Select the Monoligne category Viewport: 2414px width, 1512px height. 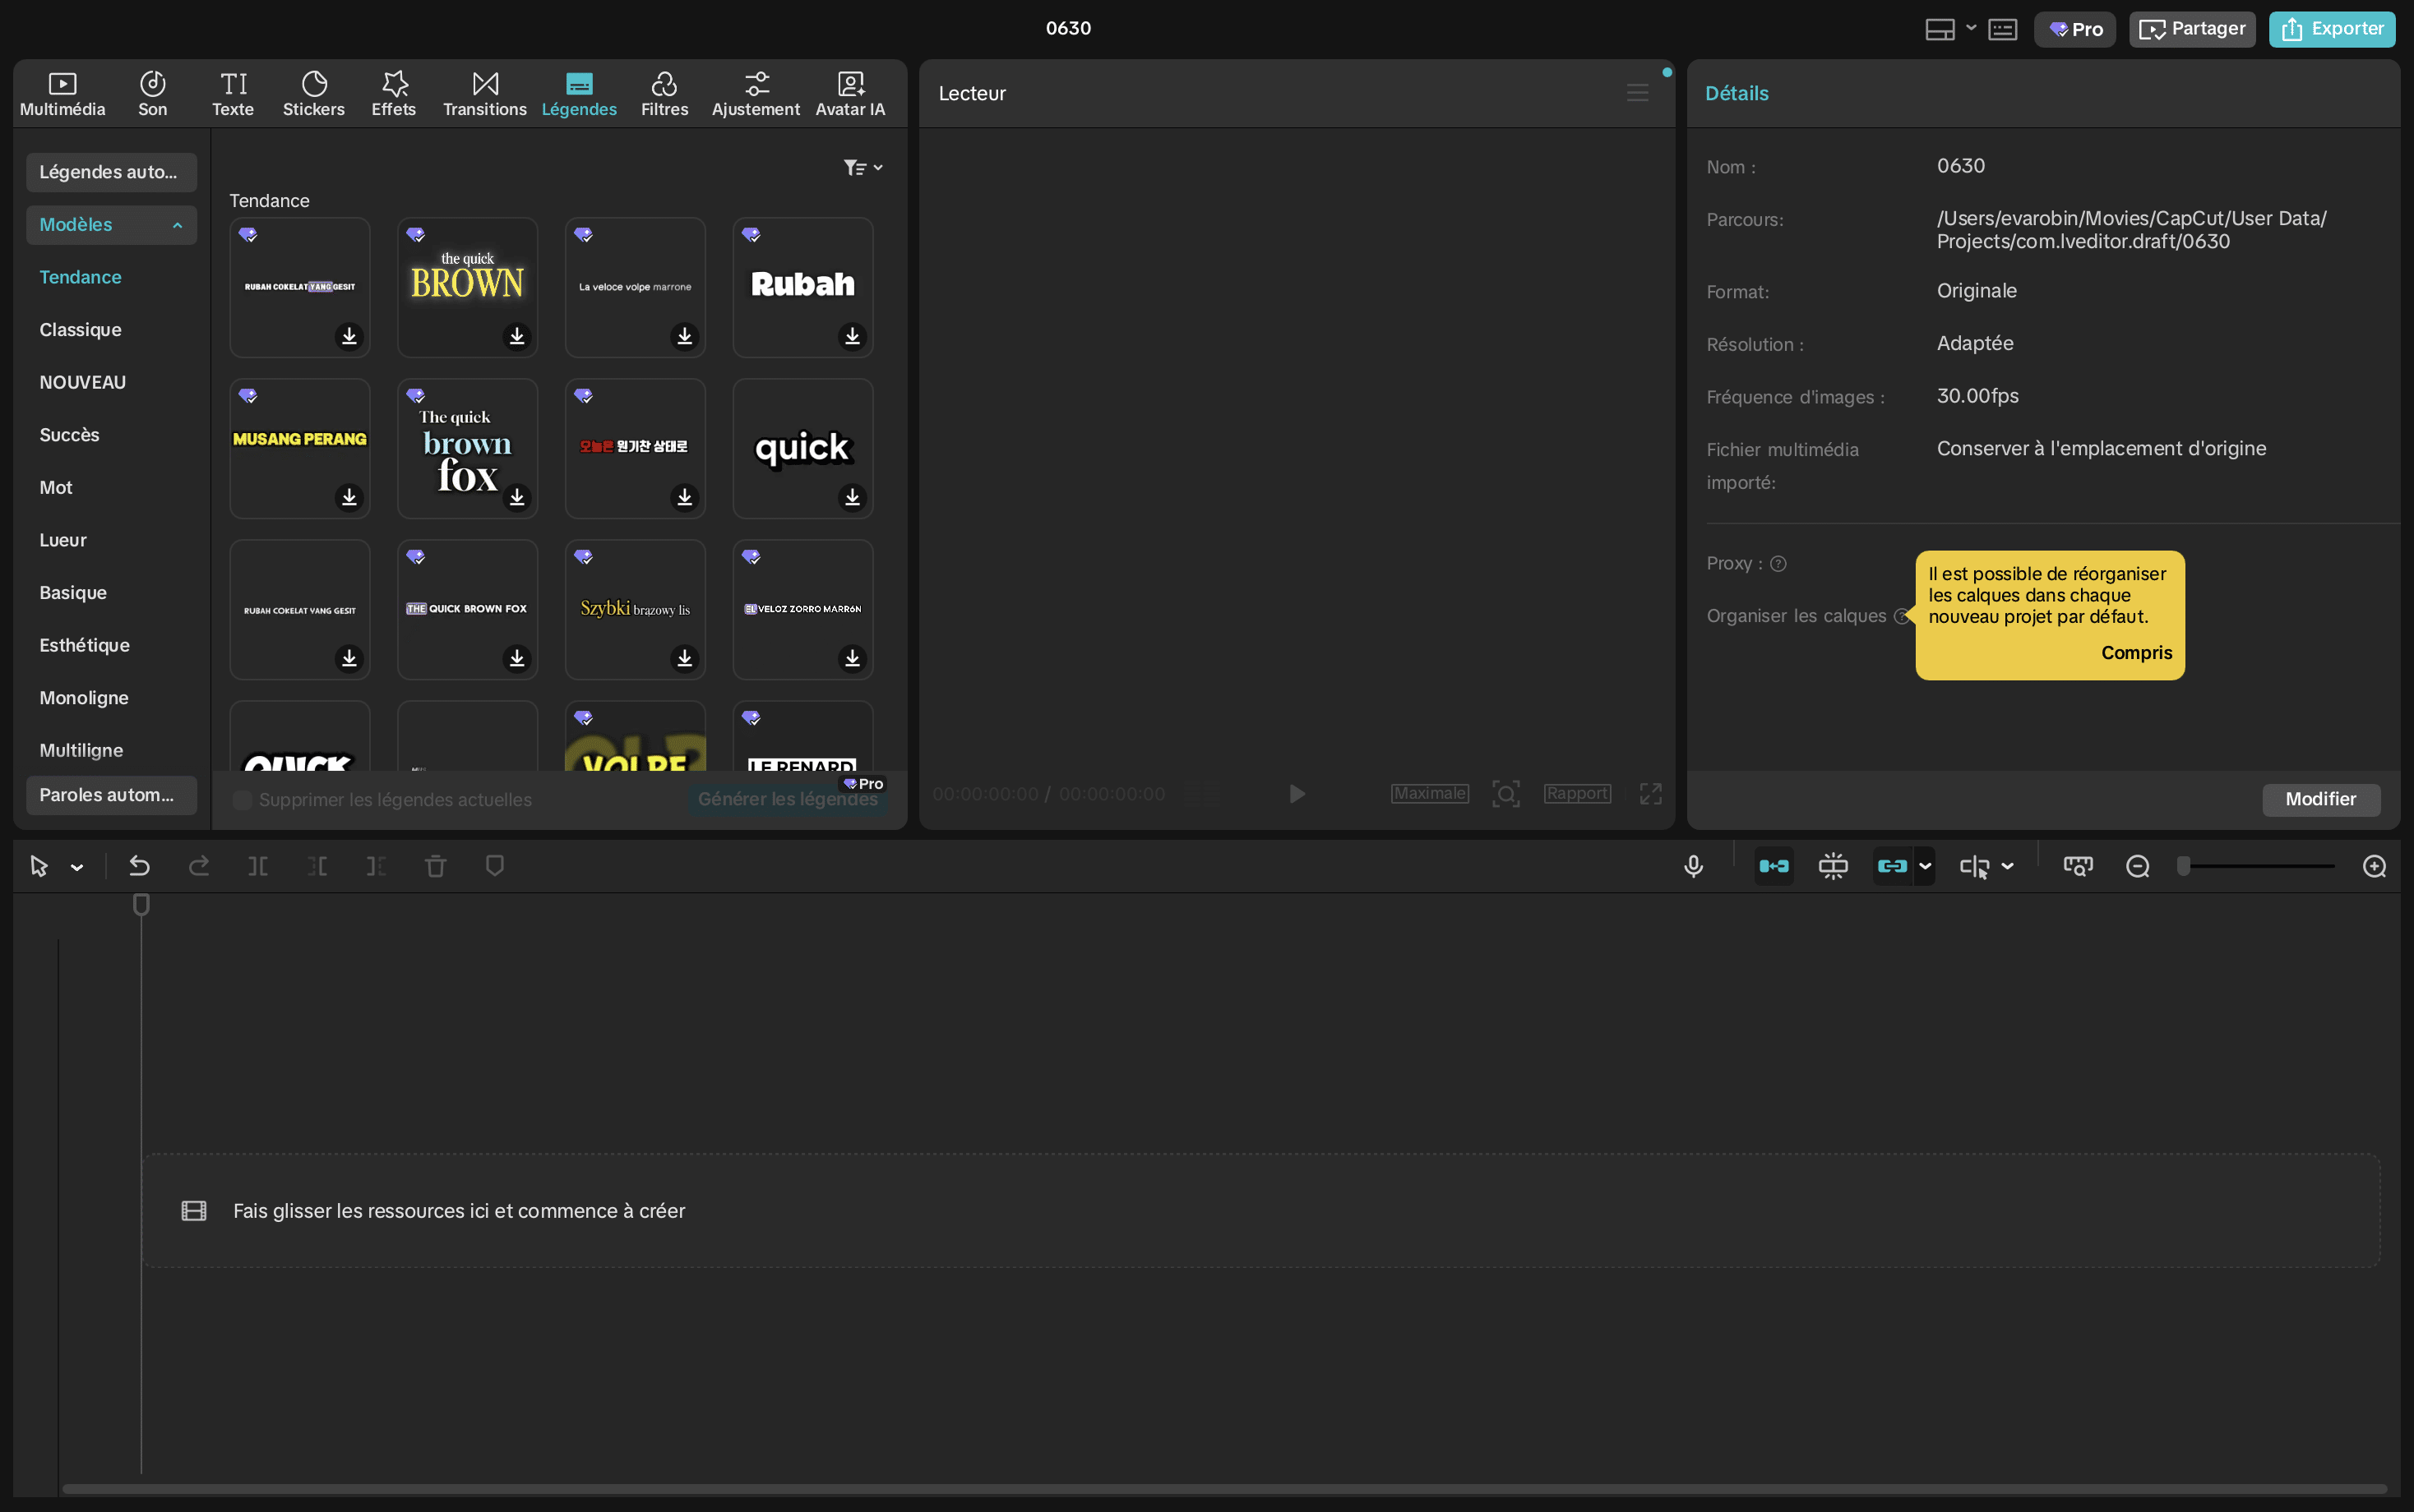pos(83,697)
